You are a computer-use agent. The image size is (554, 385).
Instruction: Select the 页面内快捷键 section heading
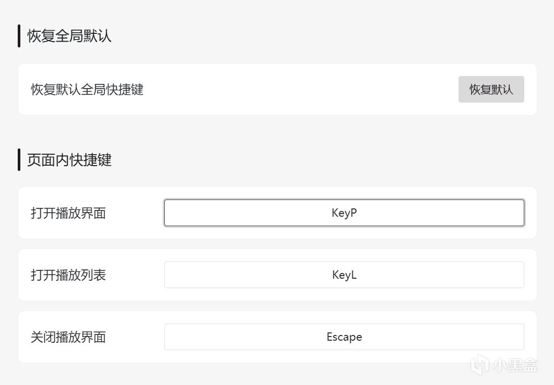[x=69, y=160]
